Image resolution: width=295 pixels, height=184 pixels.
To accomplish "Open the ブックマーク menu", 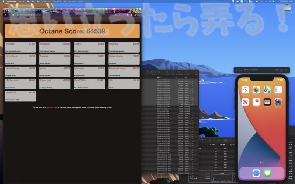I will [46, 1].
